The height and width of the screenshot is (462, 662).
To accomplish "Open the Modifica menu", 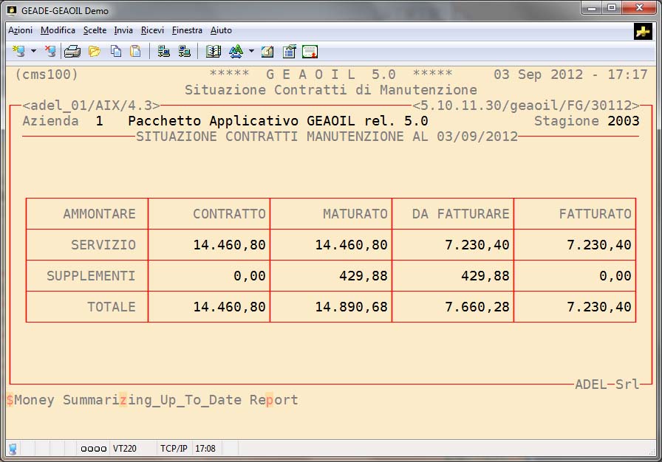I will click(x=58, y=30).
